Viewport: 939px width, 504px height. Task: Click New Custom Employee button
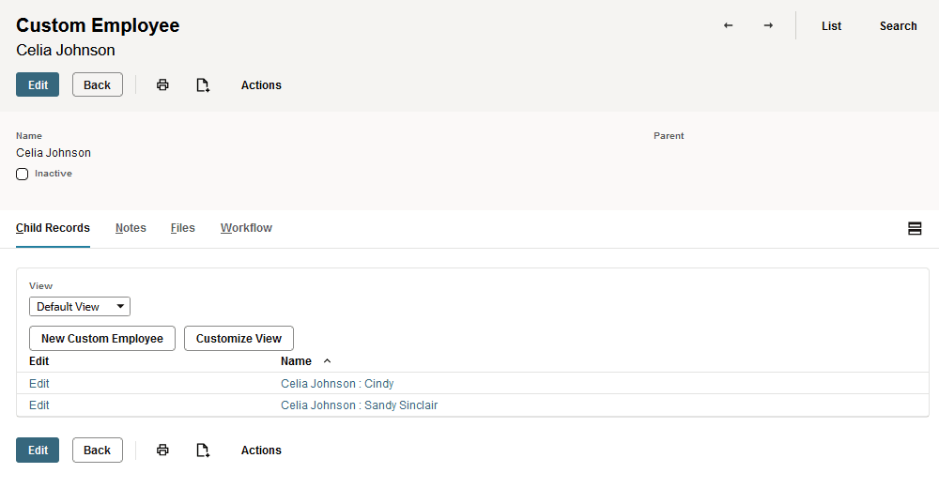tap(102, 338)
